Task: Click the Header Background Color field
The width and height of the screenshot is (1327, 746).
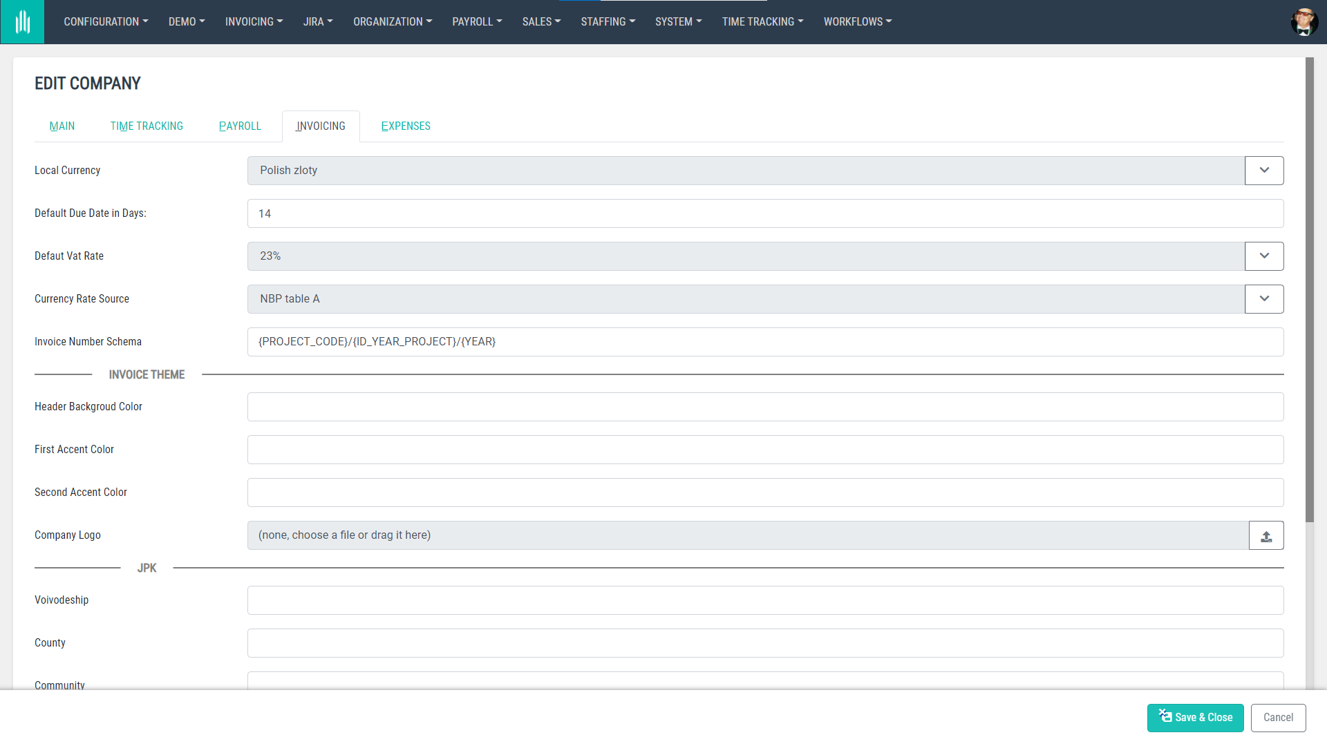Action: click(765, 407)
